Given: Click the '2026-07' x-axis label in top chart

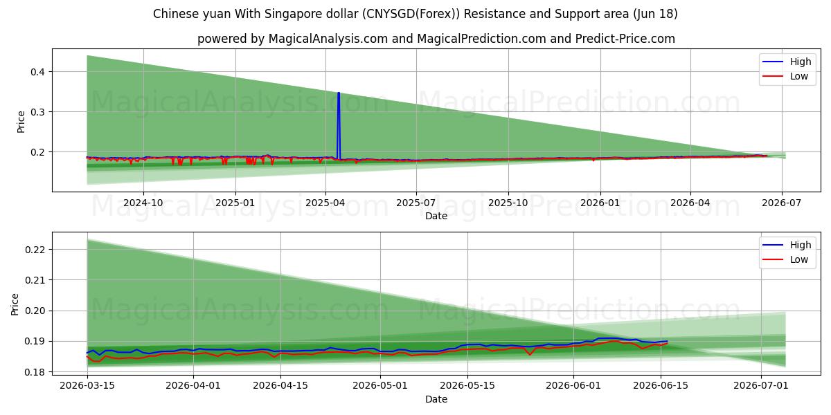Looking at the screenshot, I should 782,203.
